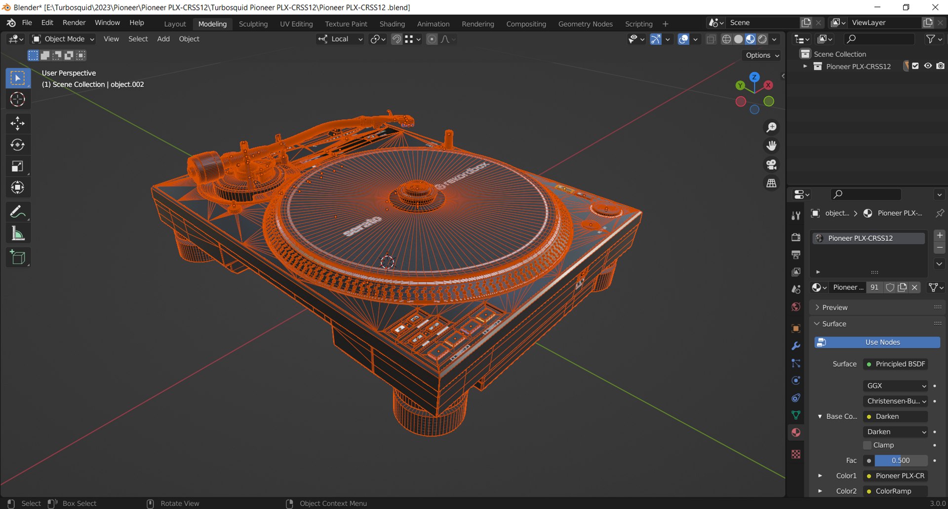
Task: Click the ColorRamp Color2 link
Action: coord(895,491)
